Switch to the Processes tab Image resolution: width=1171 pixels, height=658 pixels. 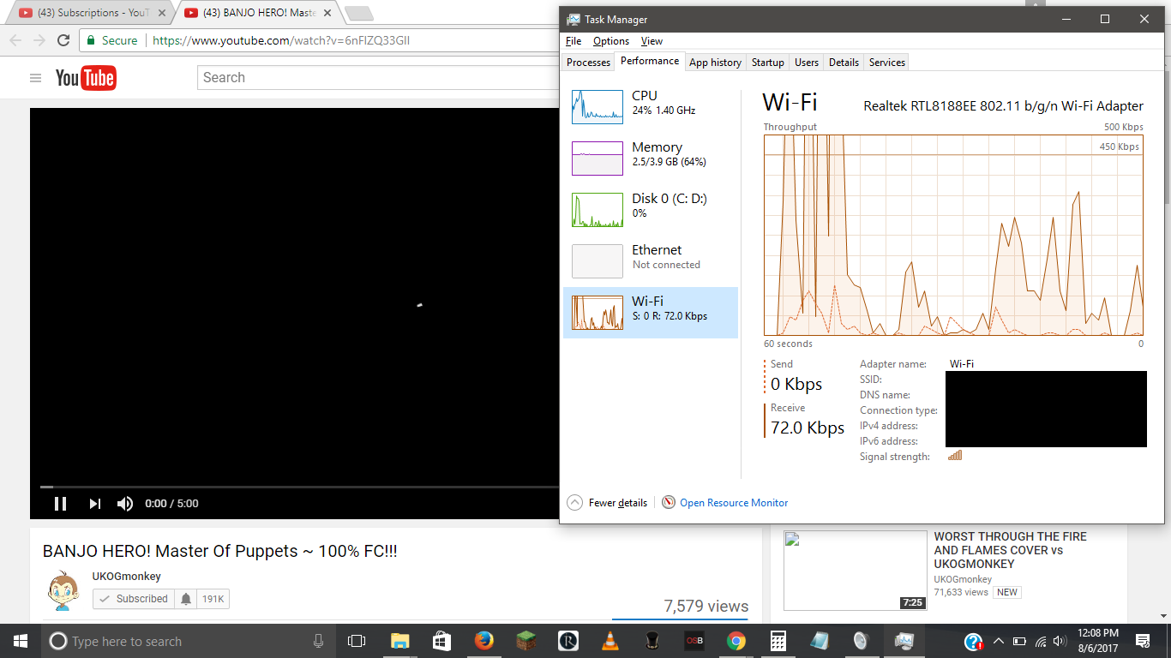(588, 63)
